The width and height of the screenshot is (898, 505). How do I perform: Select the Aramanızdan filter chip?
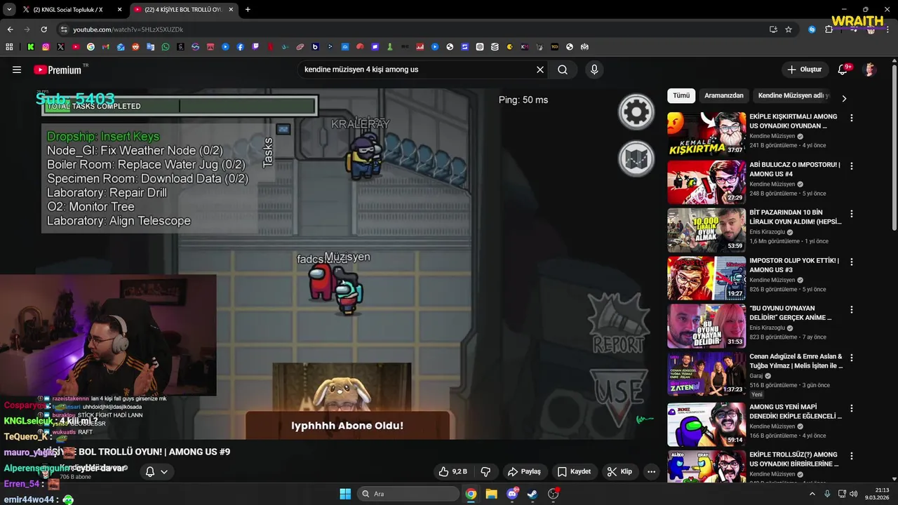point(724,95)
